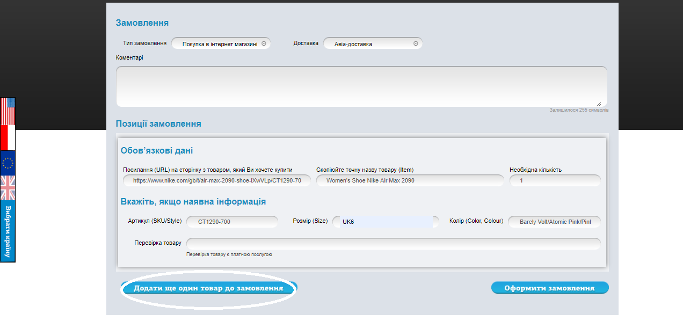This screenshot has height=328, width=683.
Task: Click 'Додати ще один товар до замовлення'
Action: tap(209, 288)
